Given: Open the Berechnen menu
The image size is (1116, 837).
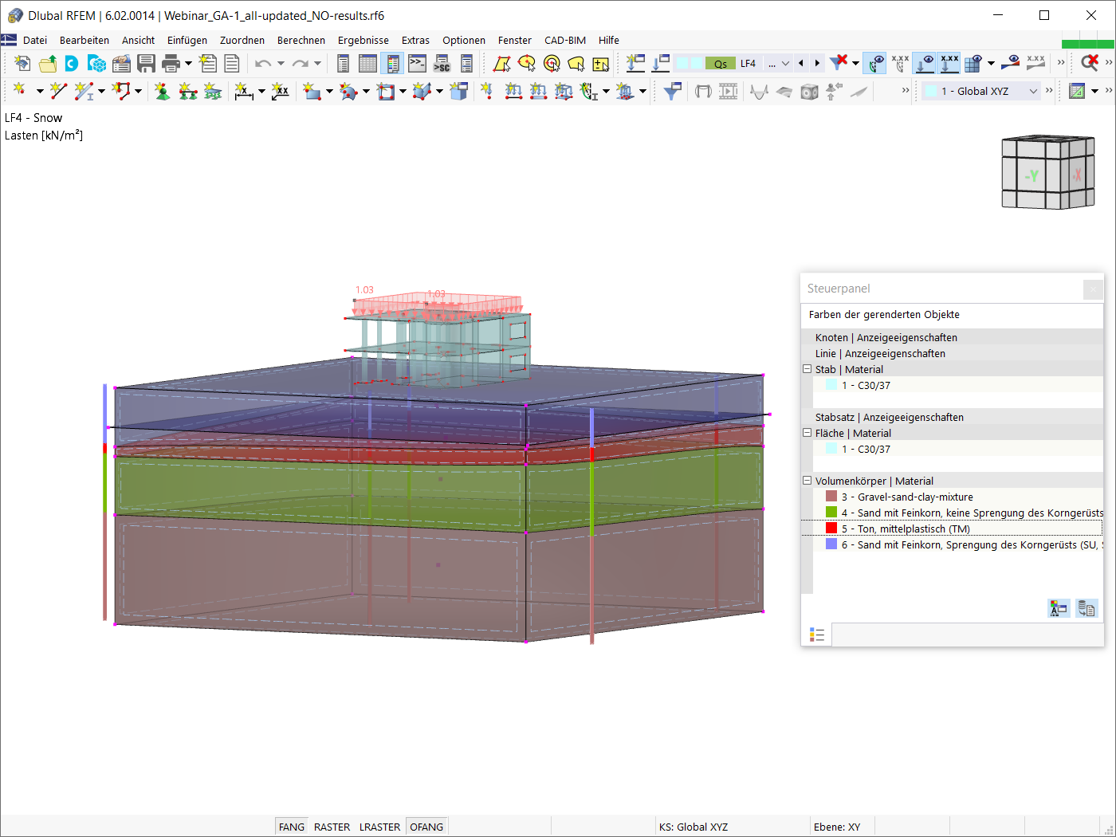Looking at the screenshot, I should tap(301, 40).
